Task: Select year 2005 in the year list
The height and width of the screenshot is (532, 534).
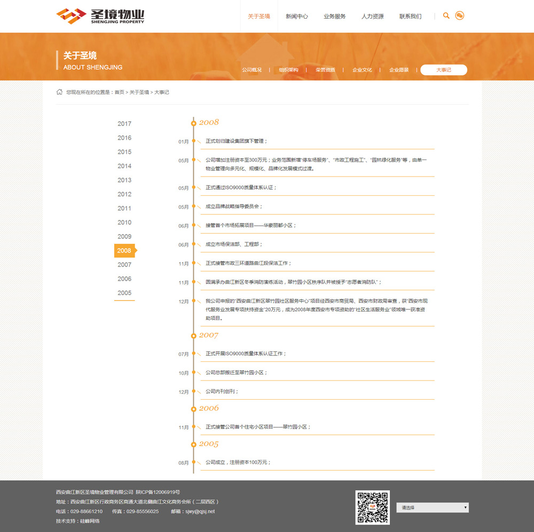Action: point(124,293)
